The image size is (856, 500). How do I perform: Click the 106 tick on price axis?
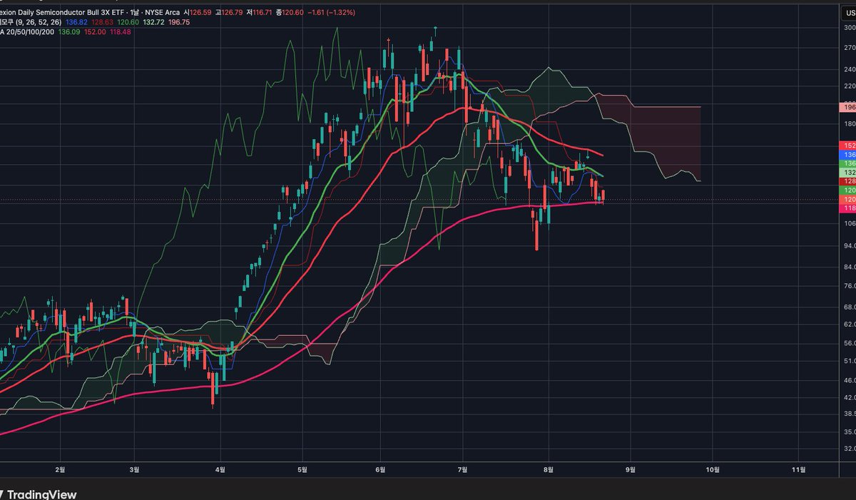(850, 223)
